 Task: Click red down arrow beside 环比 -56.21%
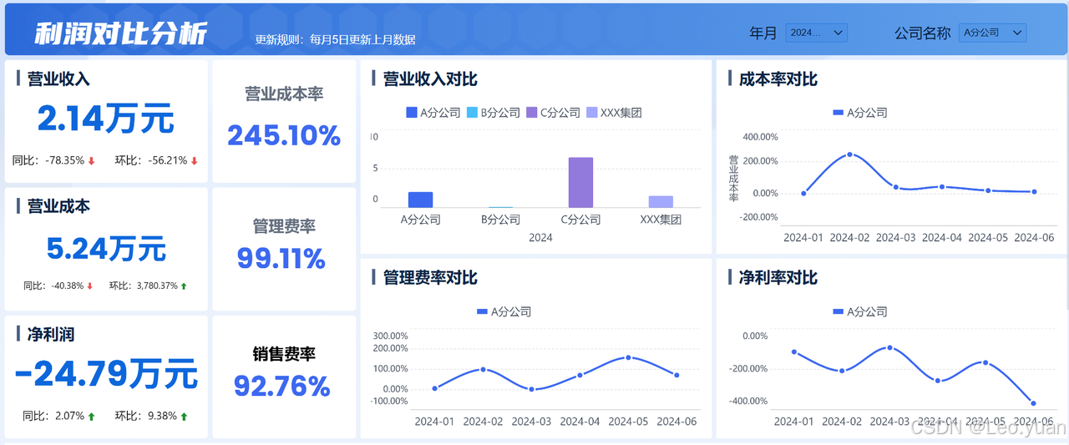[x=194, y=161]
